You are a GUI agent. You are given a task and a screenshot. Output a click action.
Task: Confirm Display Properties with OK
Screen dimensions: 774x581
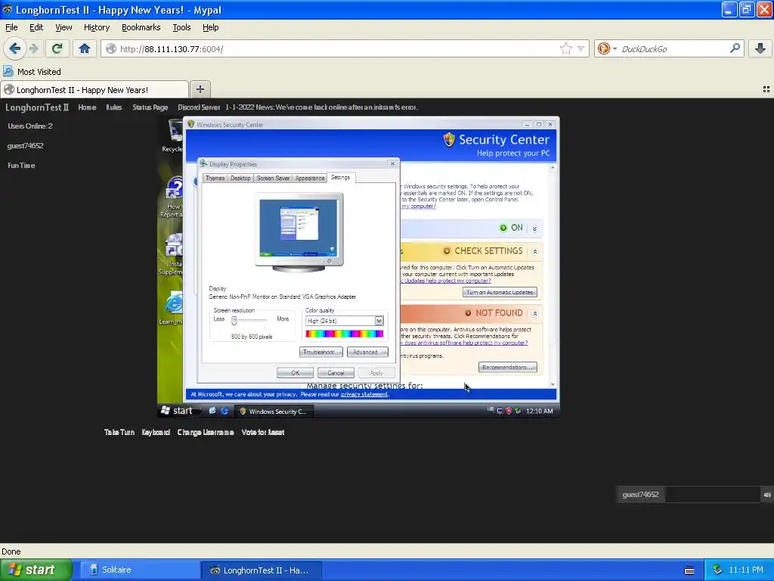pos(296,372)
